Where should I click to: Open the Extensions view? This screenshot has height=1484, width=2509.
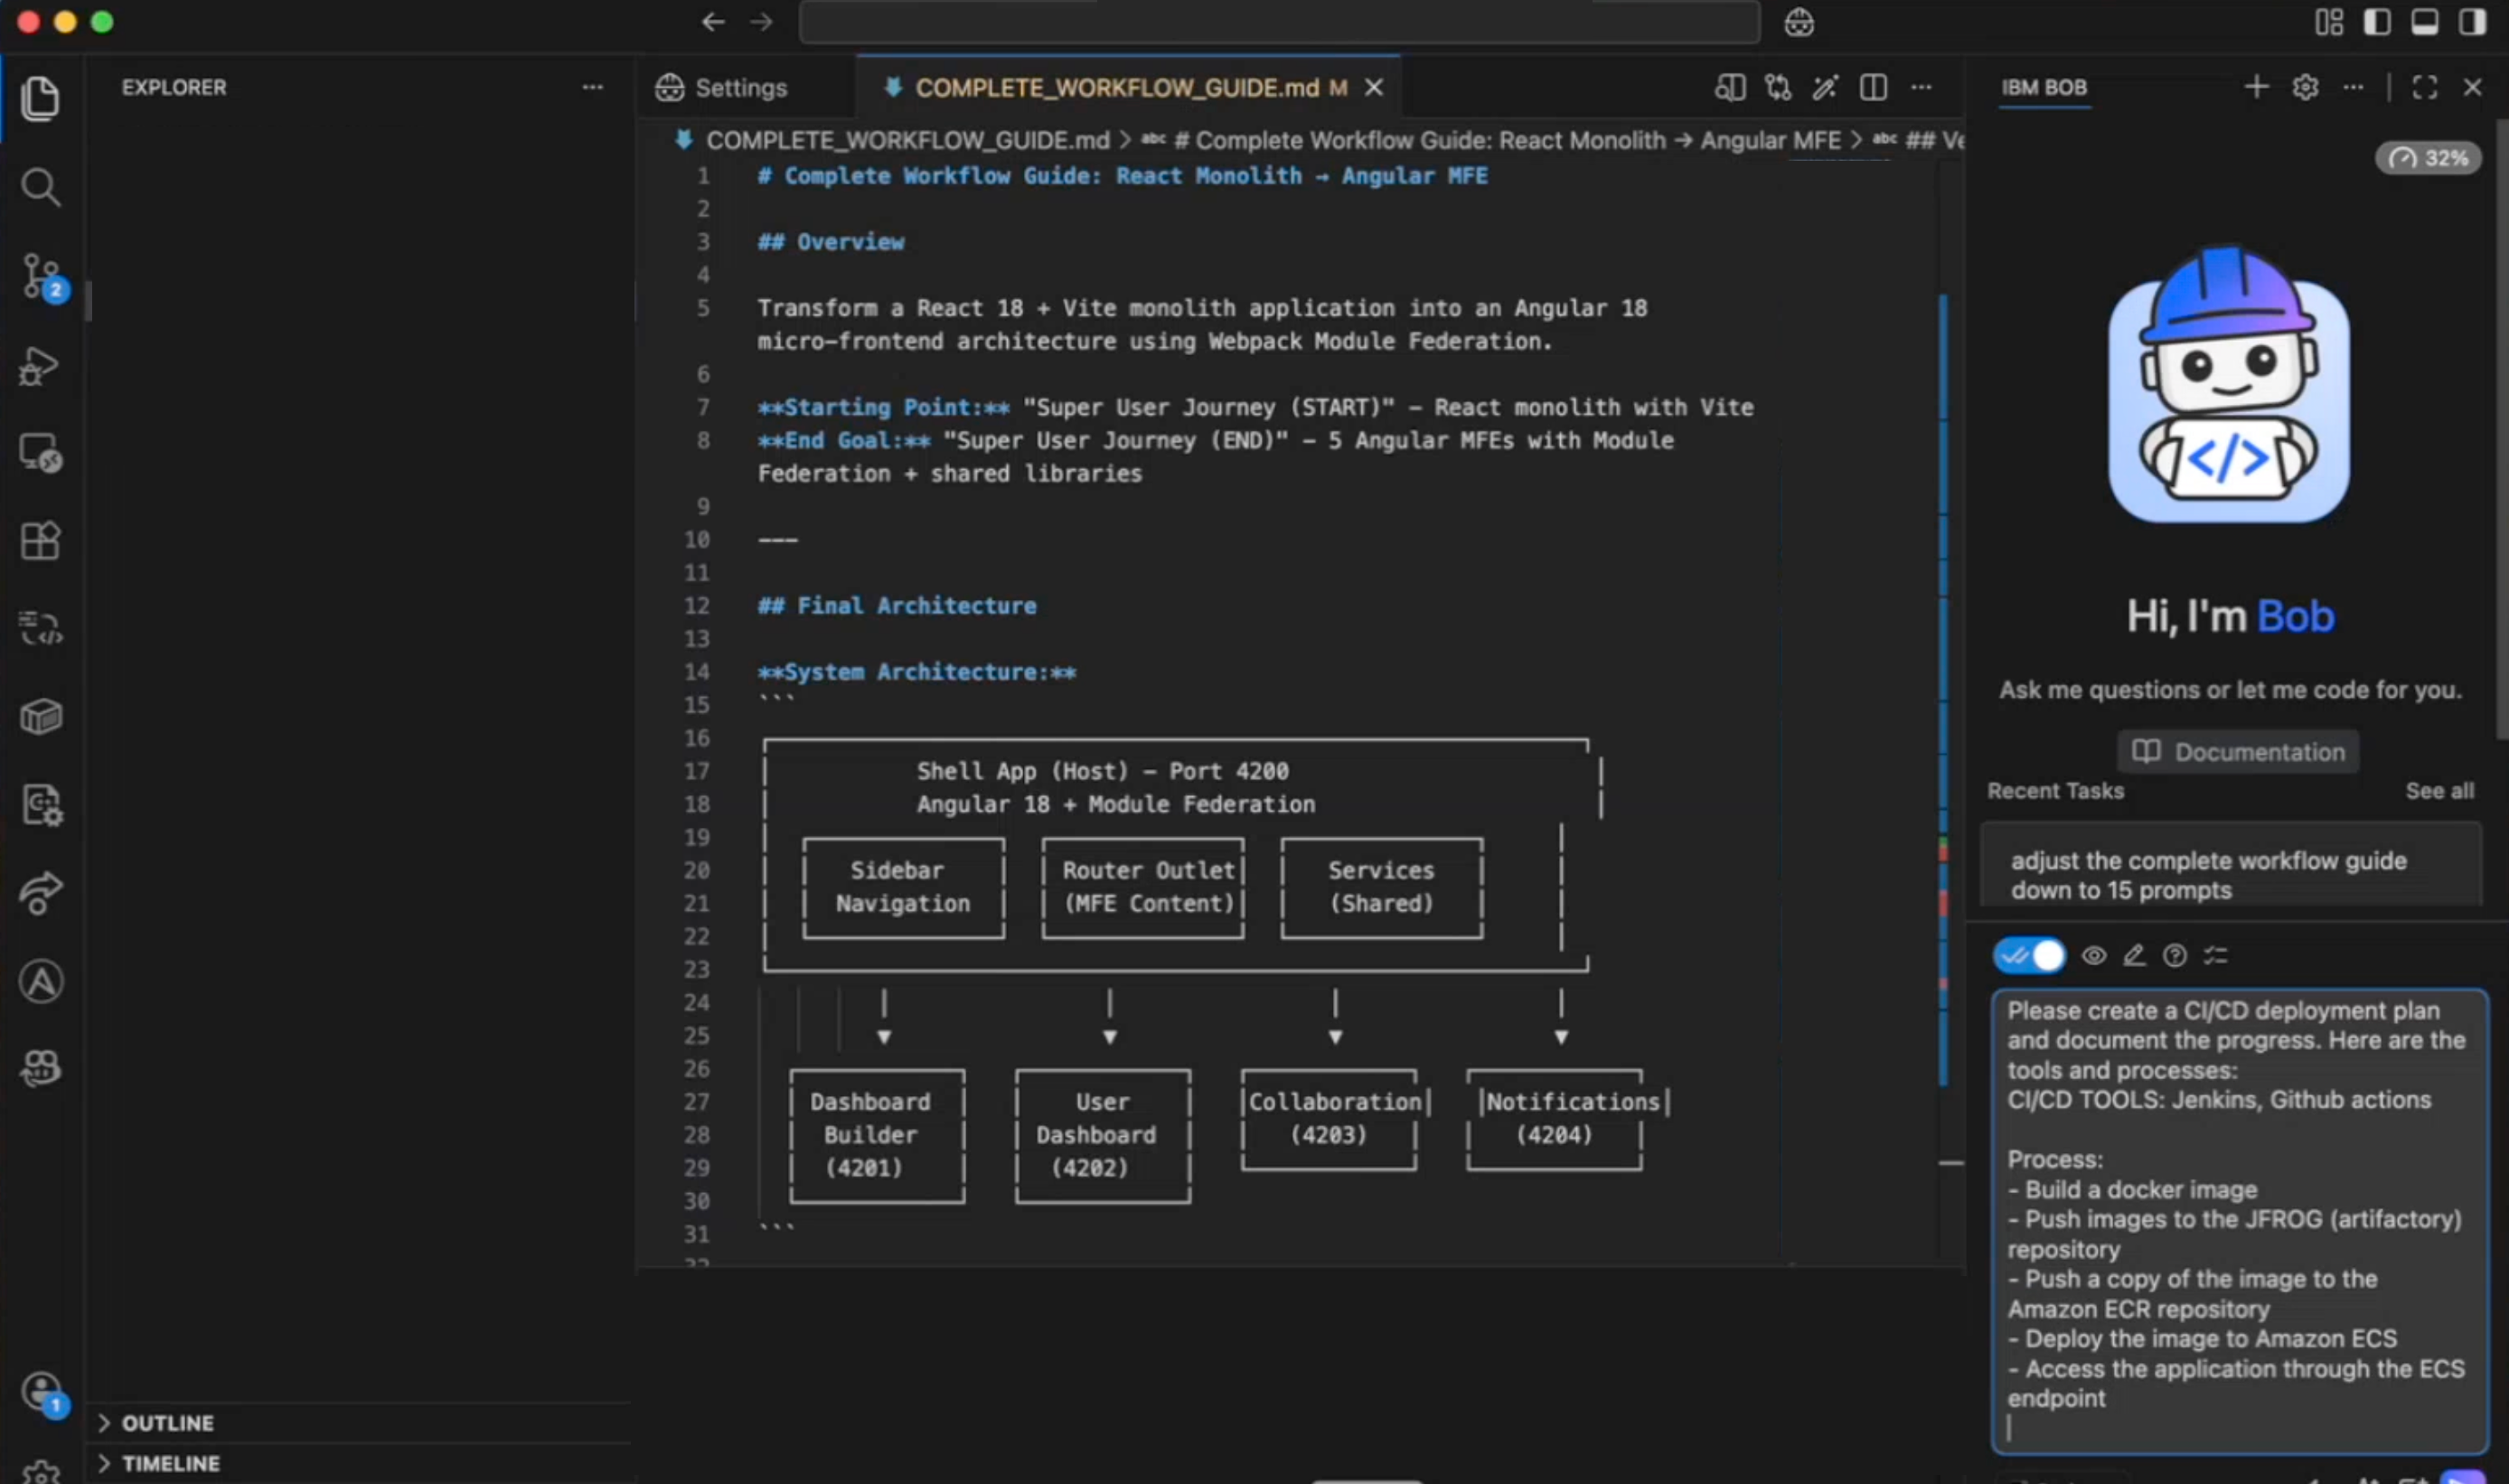pos(40,541)
